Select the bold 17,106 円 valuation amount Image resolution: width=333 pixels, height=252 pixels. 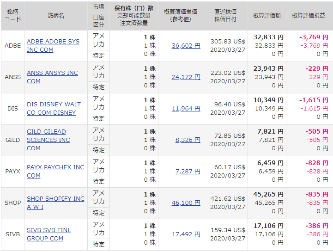pos(268,226)
